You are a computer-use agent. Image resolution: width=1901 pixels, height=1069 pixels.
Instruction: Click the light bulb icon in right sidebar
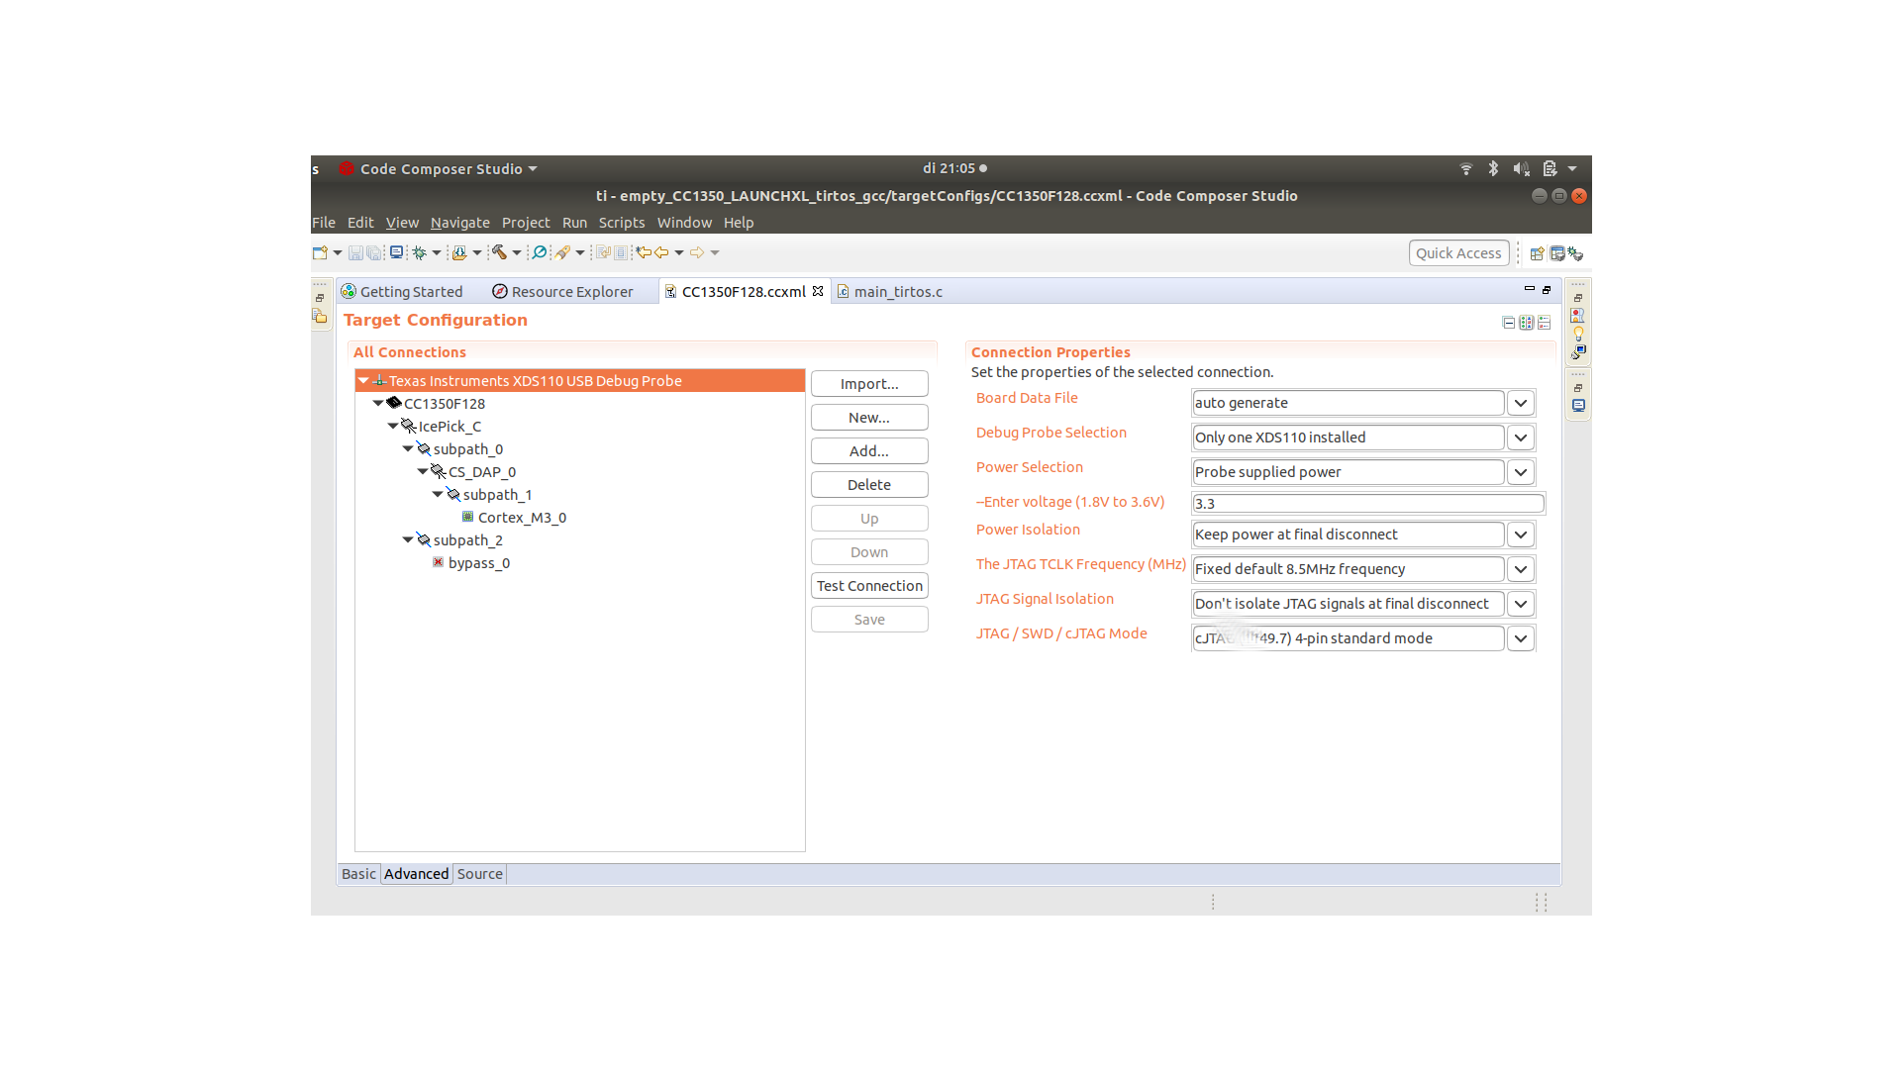click(x=1578, y=333)
